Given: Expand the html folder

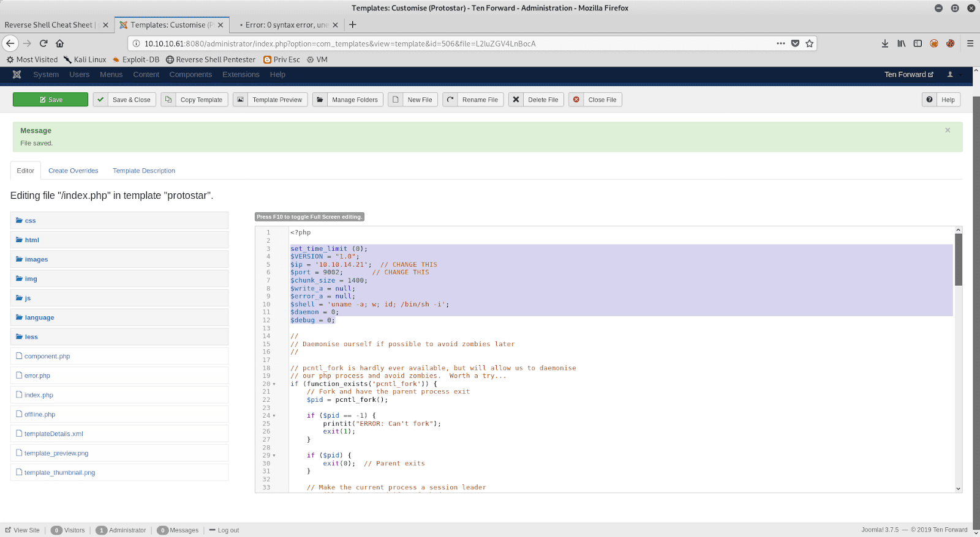Looking at the screenshot, I should point(119,240).
